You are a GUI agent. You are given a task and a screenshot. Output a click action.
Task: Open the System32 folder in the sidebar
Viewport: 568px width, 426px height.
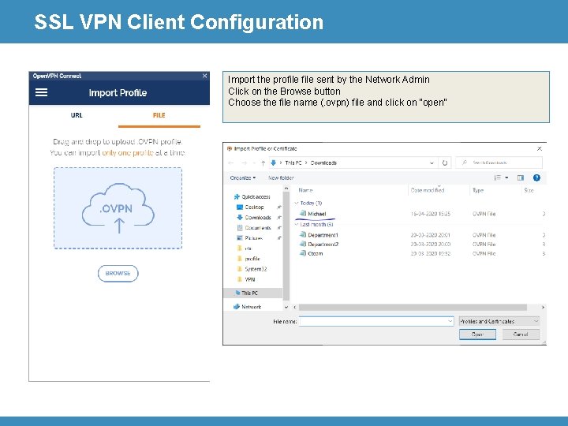pos(252,269)
